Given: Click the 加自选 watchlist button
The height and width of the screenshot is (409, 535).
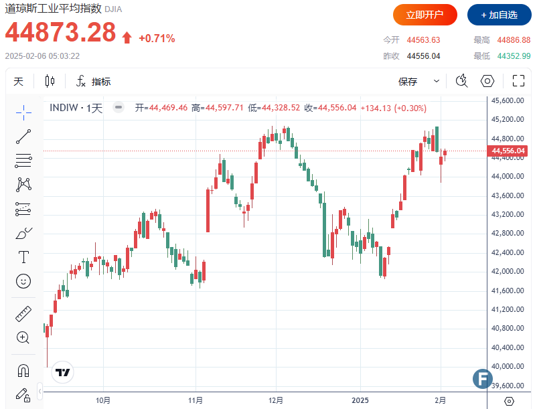Looking at the screenshot, I should point(497,14).
